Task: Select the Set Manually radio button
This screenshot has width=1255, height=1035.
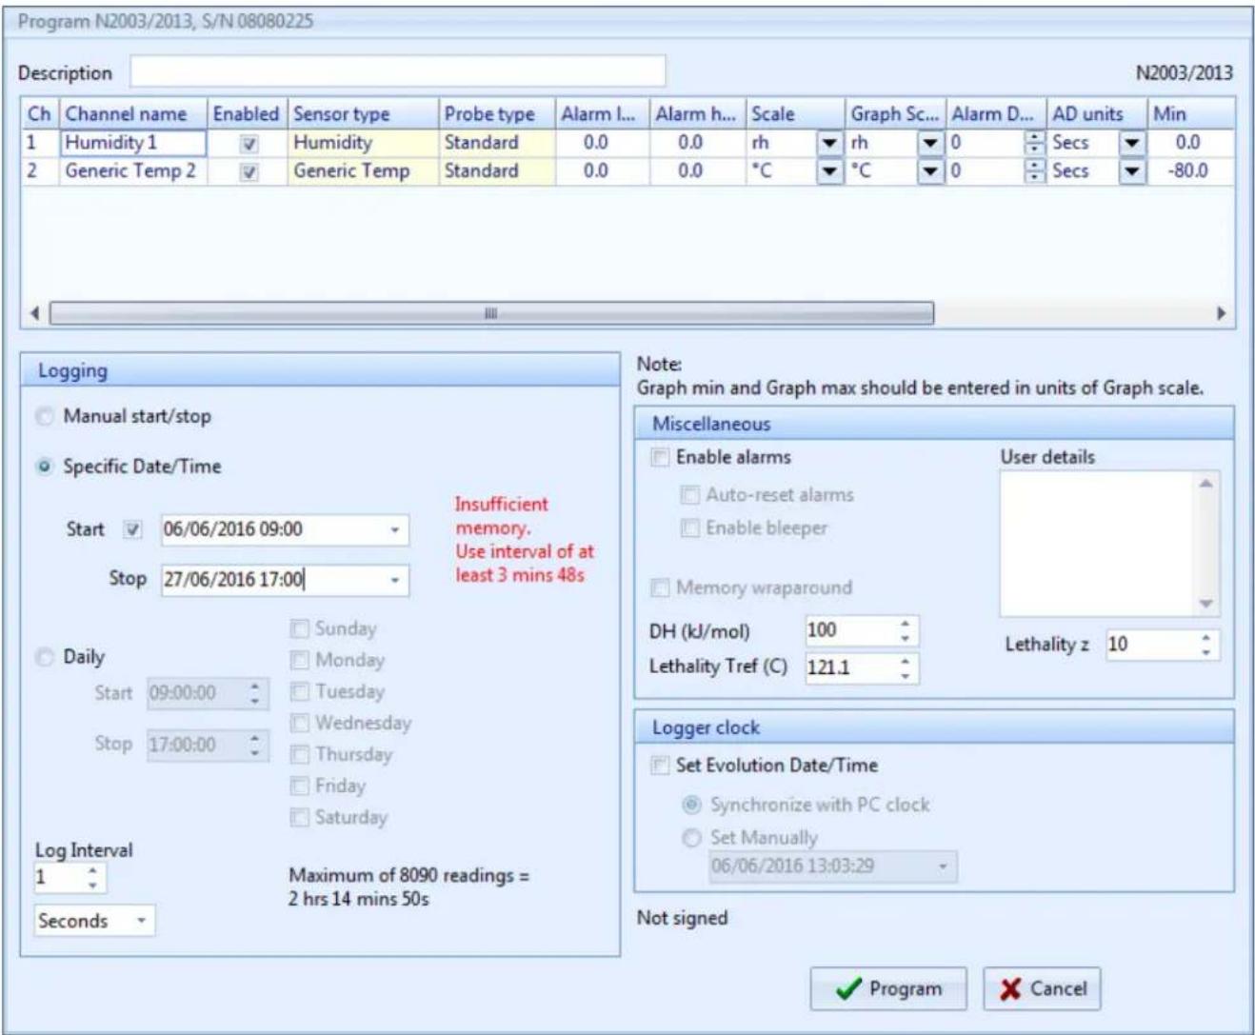Action: coord(691,838)
